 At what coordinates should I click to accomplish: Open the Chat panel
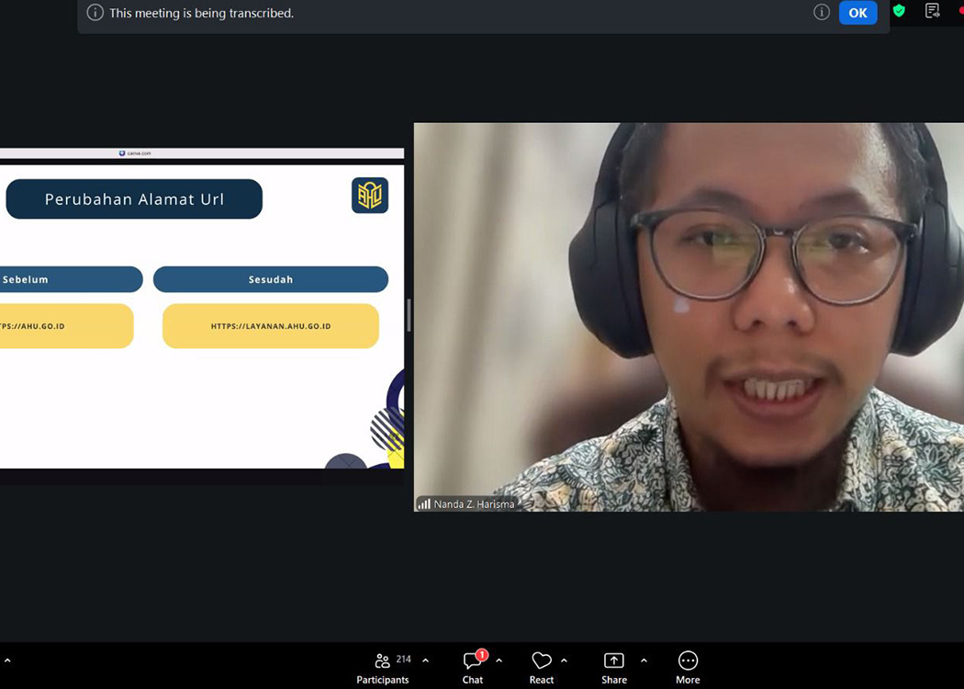[473, 667]
